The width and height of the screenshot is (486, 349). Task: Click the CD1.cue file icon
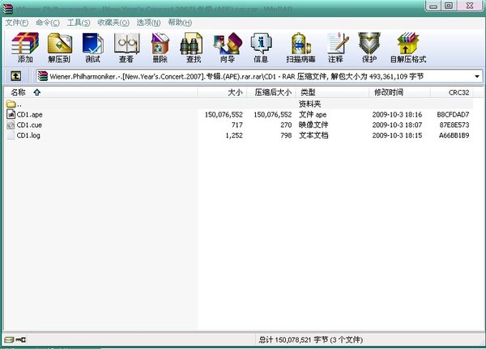point(11,125)
